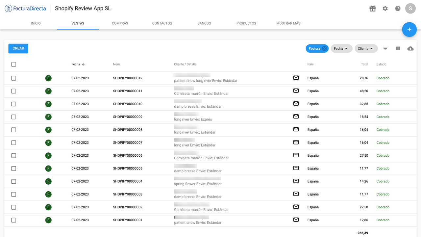The width and height of the screenshot is (421, 237).
Task: Click envelope icon for SHOPIFY00000001
Action: point(296,220)
